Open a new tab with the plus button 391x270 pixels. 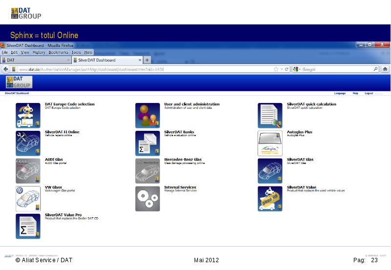[x=147, y=60]
